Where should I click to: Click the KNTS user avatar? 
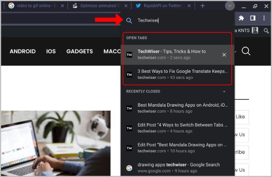255,30
